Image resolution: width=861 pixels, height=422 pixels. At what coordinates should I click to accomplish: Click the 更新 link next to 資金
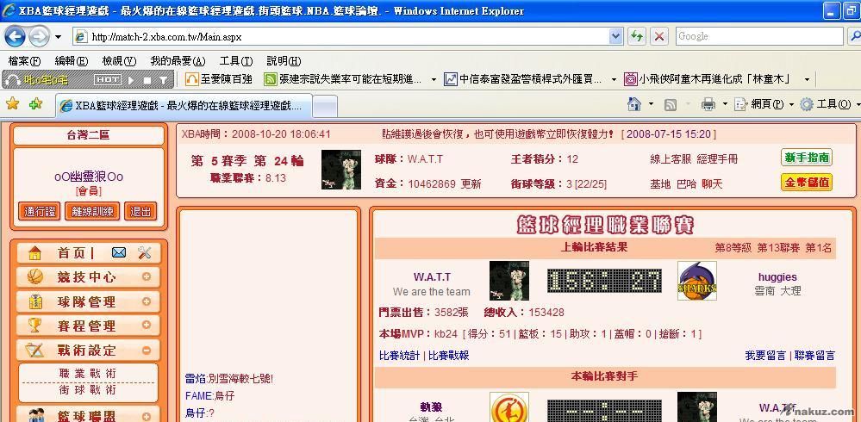click(x=471, y=183)
